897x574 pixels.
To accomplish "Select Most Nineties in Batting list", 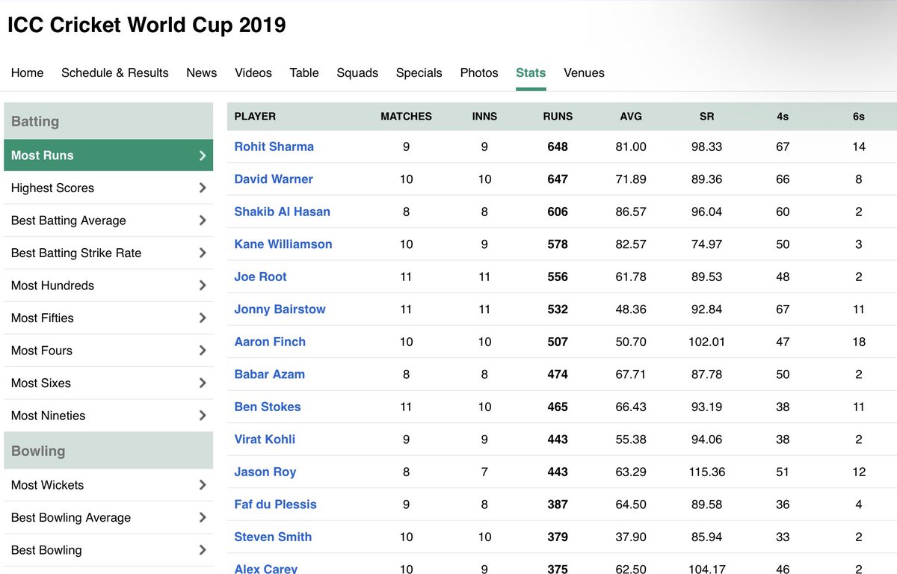I will point(108,416).
